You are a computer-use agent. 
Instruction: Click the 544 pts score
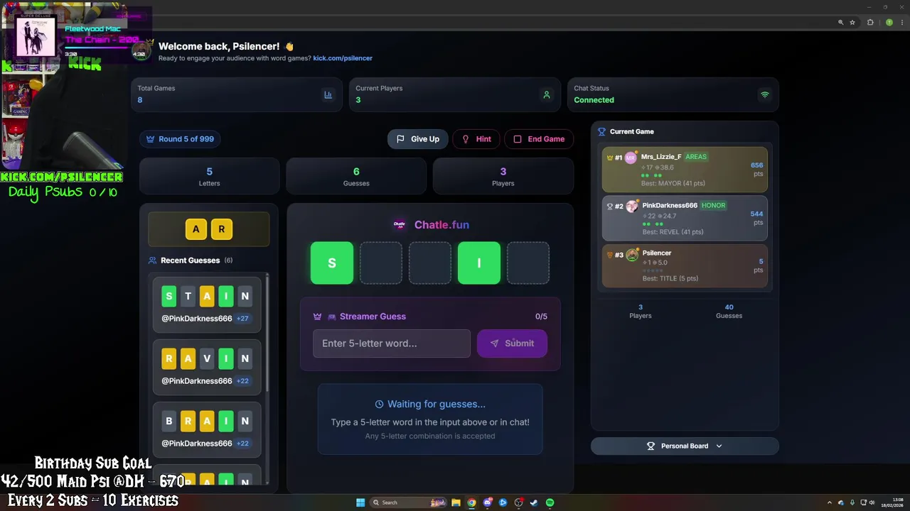756,218
